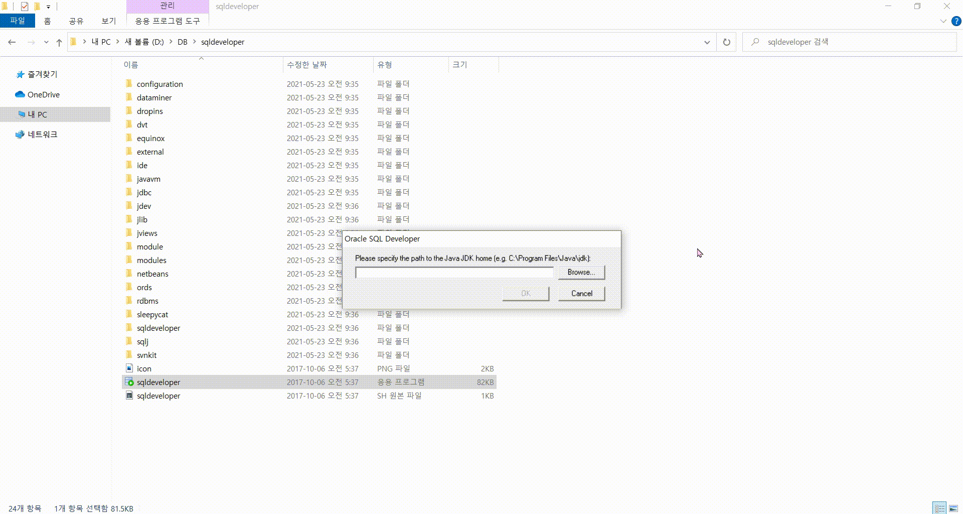Select the configuration folder icon
The image size is (963, 514).
(x=129, y=84)
